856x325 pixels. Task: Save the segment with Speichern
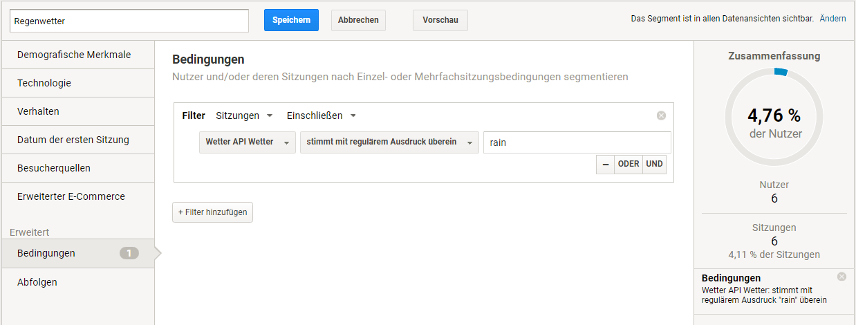pyautogui.click(x=291, y=20)
